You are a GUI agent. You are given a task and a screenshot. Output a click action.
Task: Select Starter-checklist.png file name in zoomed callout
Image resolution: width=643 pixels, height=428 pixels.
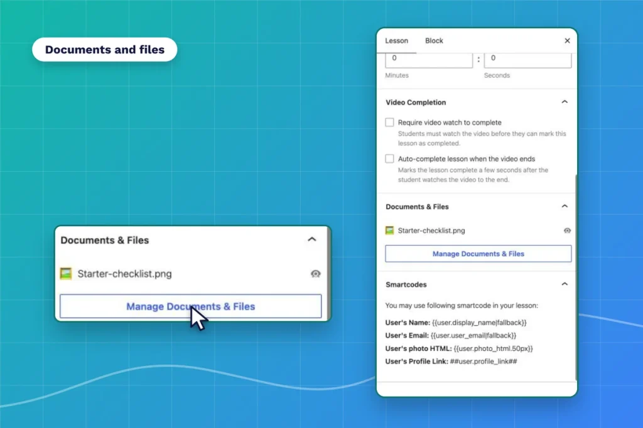pyautogui.click(x=125, y=274)
